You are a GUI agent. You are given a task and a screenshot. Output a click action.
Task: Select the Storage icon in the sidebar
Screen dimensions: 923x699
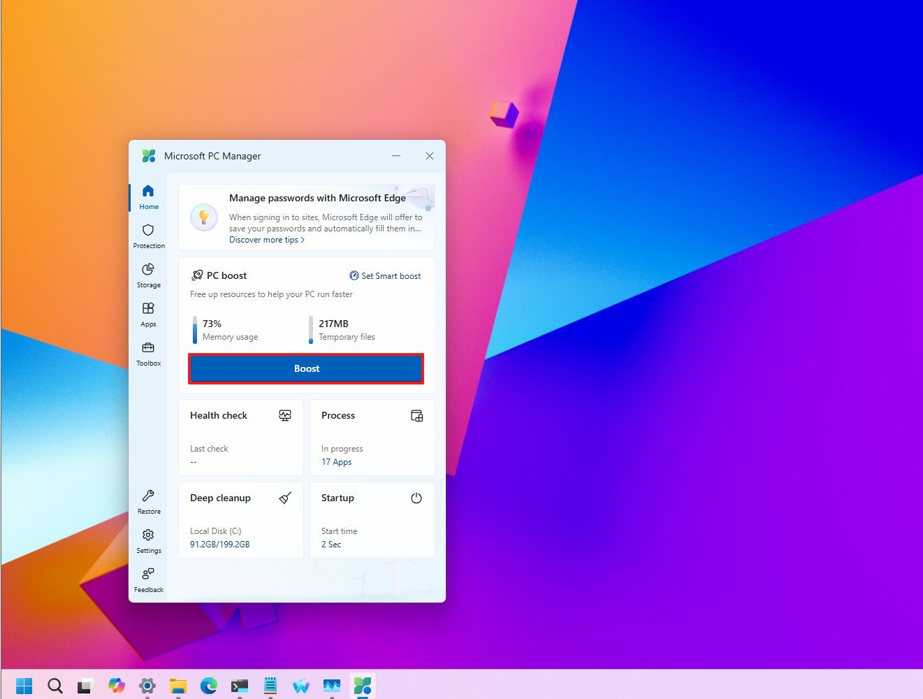click(x=148, y=275)
